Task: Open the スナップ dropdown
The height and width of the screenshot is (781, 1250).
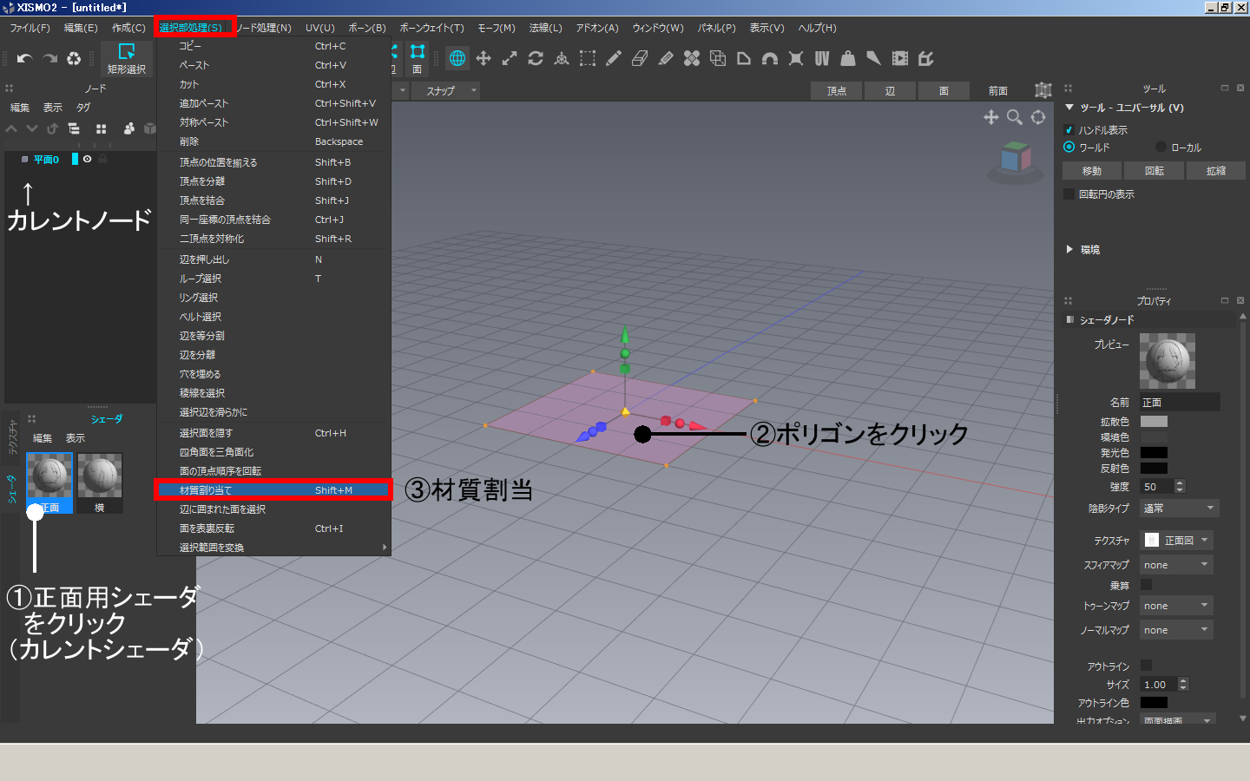Action: coord(446,90)
